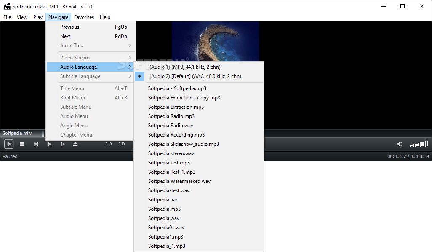
Task: Click the Softpedia.mkv file name label
Action: point(17,133)
